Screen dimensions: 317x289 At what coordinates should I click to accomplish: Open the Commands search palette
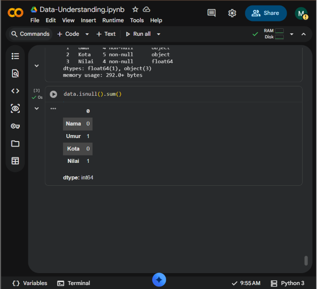(31, 34)
